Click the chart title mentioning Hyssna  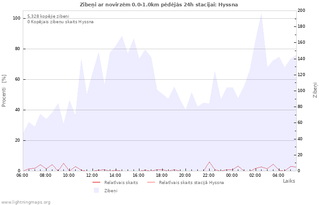[159, 5]
